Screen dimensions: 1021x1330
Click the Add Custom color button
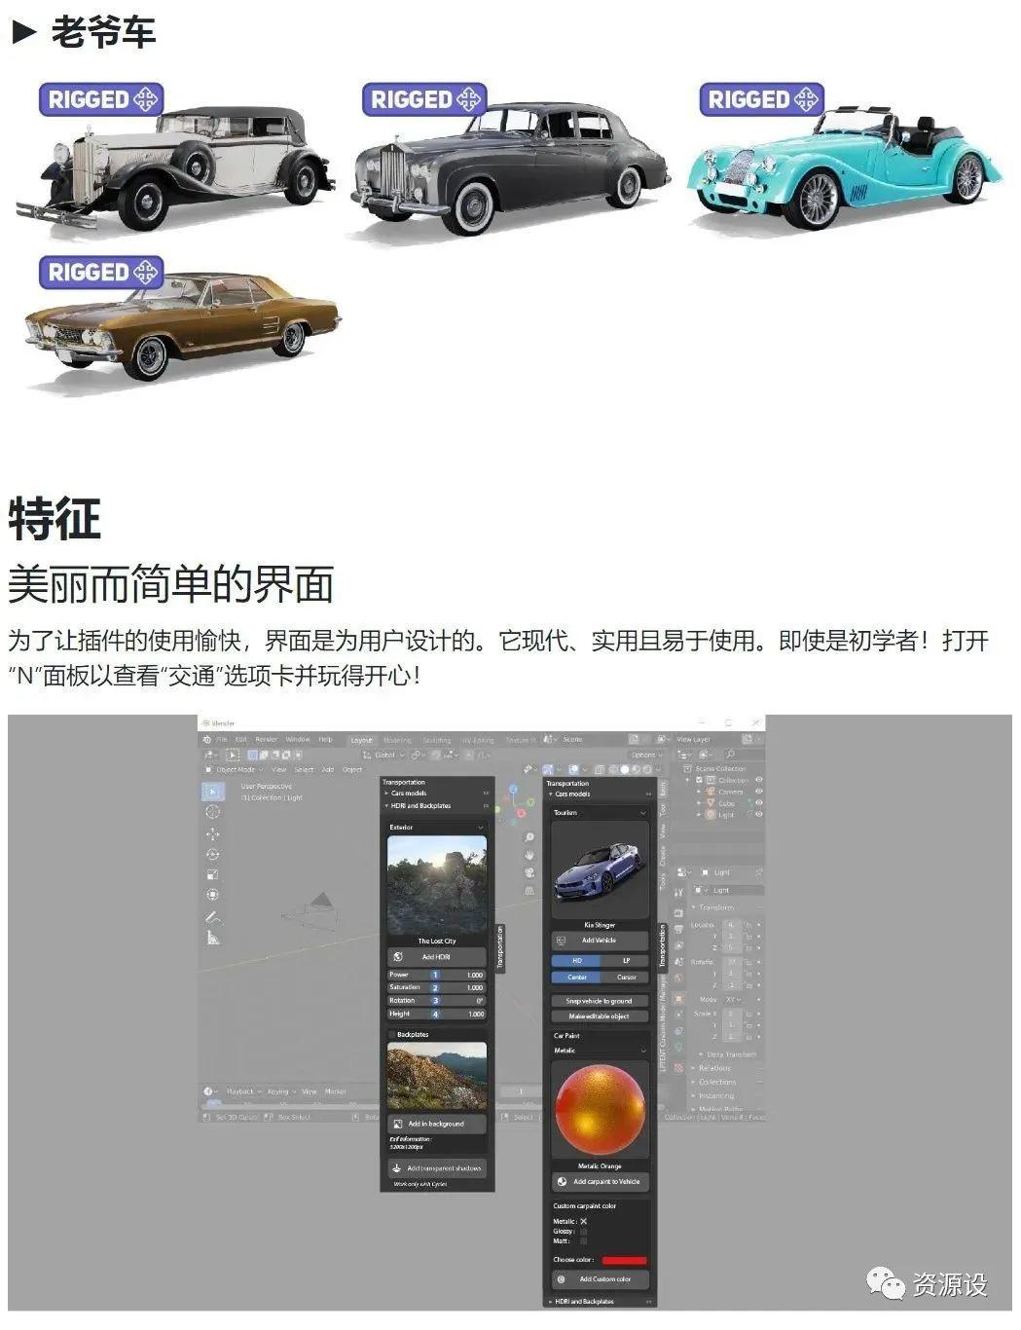point(600,1279)
